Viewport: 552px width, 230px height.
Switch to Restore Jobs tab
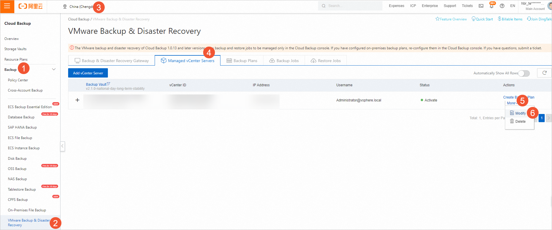coord(326,61)
